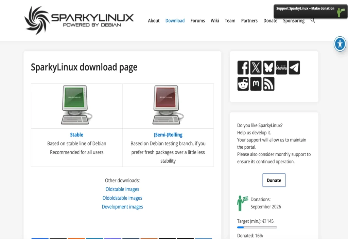Click the 'September 2026' text
348x239 pixels.
[x=266, y=207]
